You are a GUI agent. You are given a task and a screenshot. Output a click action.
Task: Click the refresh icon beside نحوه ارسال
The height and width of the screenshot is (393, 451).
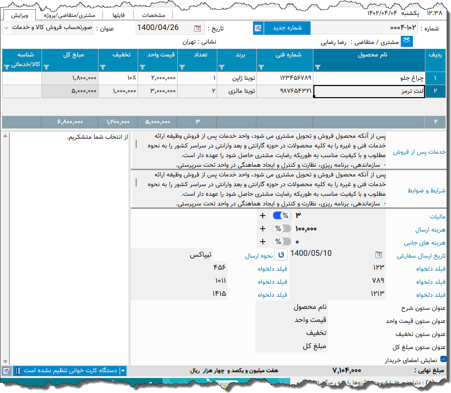281,254
